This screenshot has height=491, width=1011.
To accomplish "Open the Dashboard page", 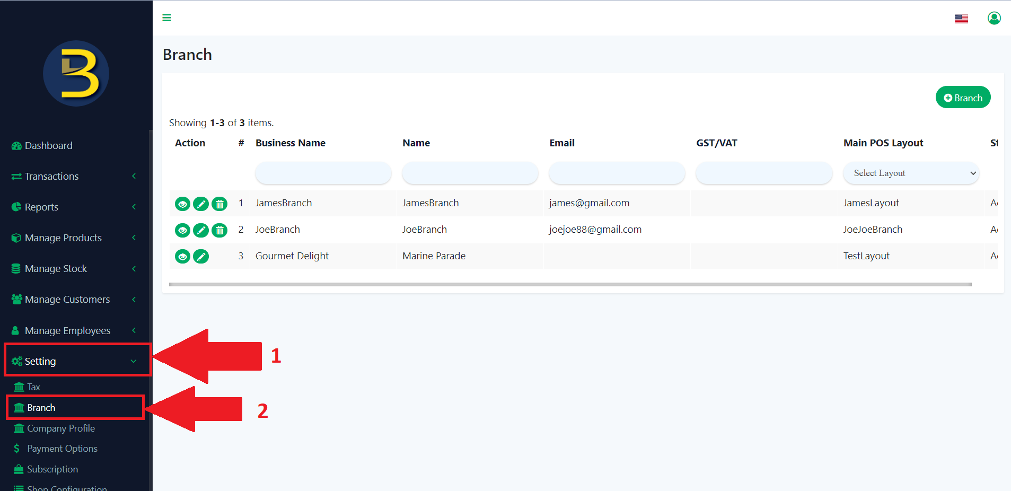I will (x=48, y=145).
